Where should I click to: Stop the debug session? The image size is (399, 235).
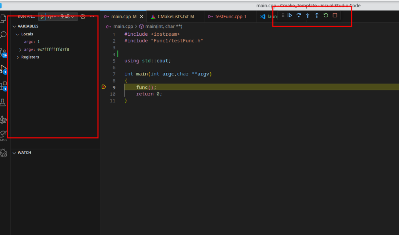pyautogui.click(x=335, y=15)
